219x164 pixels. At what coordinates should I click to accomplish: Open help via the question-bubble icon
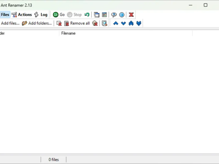(x=114, y=15)
